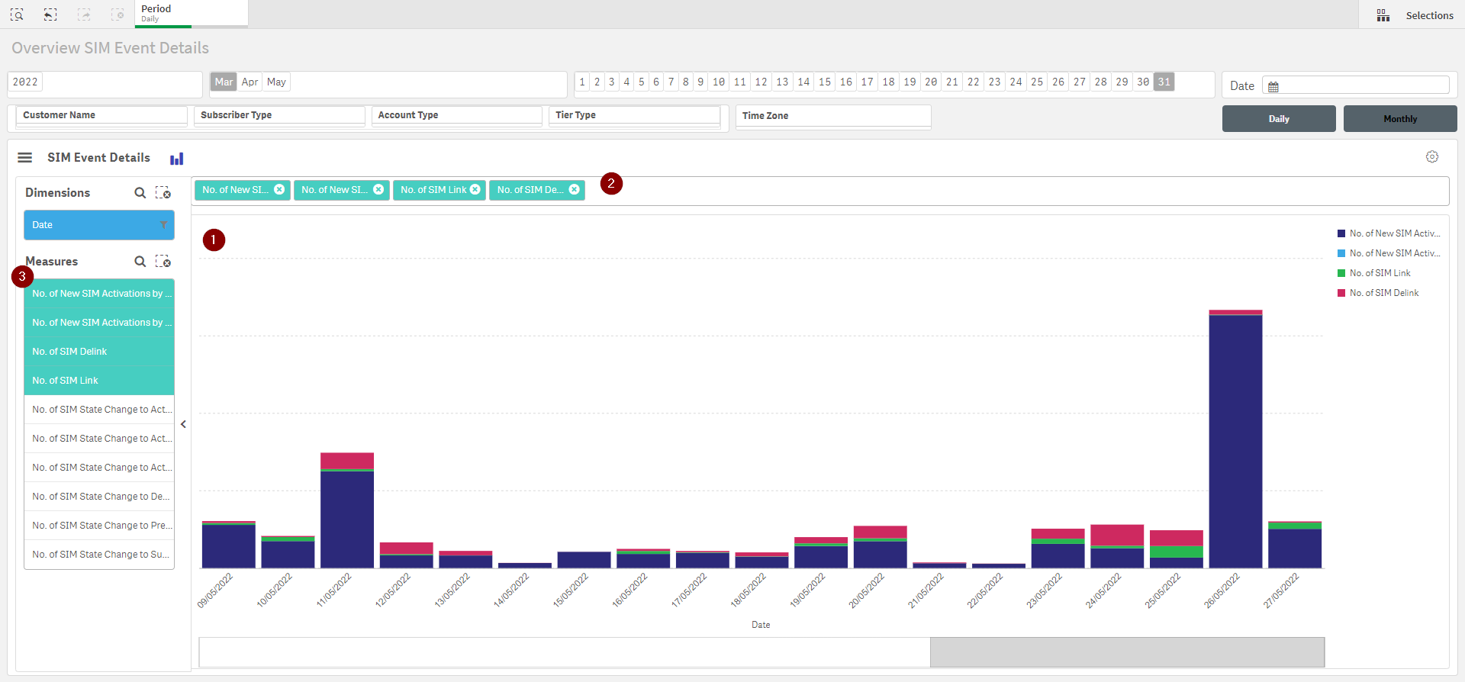The image size is (1465, 682).
Task: Search dimensions with the magnifier icon
Action: (140, 193)
